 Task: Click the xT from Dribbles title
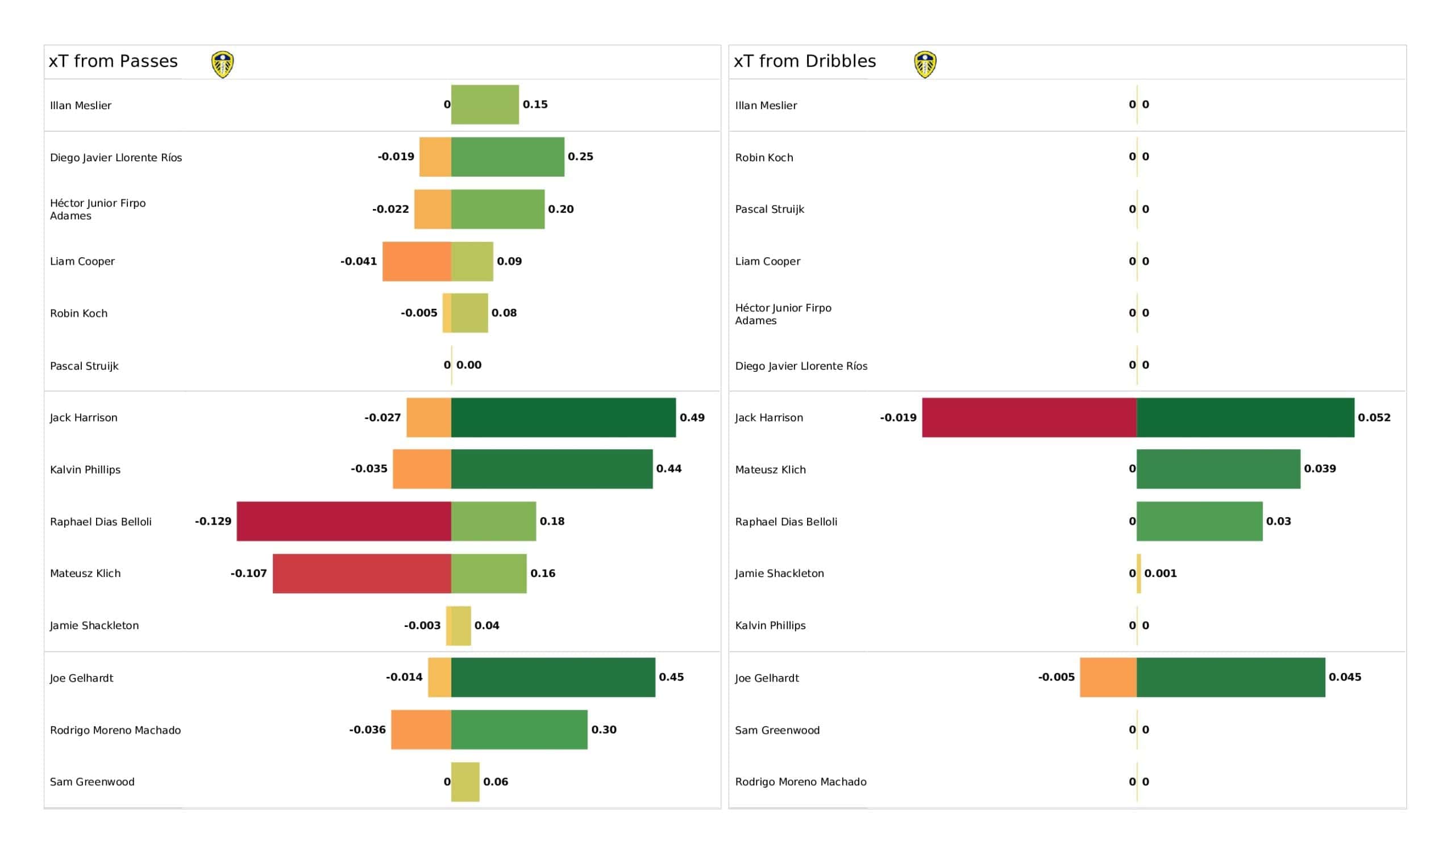(805, 61)
